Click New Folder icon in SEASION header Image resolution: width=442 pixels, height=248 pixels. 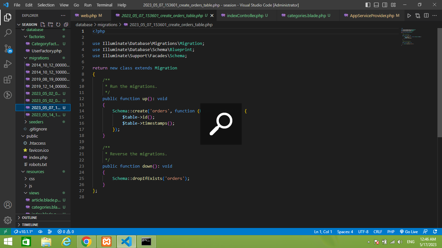tap(50, 25)
